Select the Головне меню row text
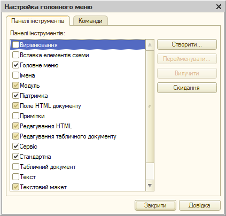 [39, 65]
